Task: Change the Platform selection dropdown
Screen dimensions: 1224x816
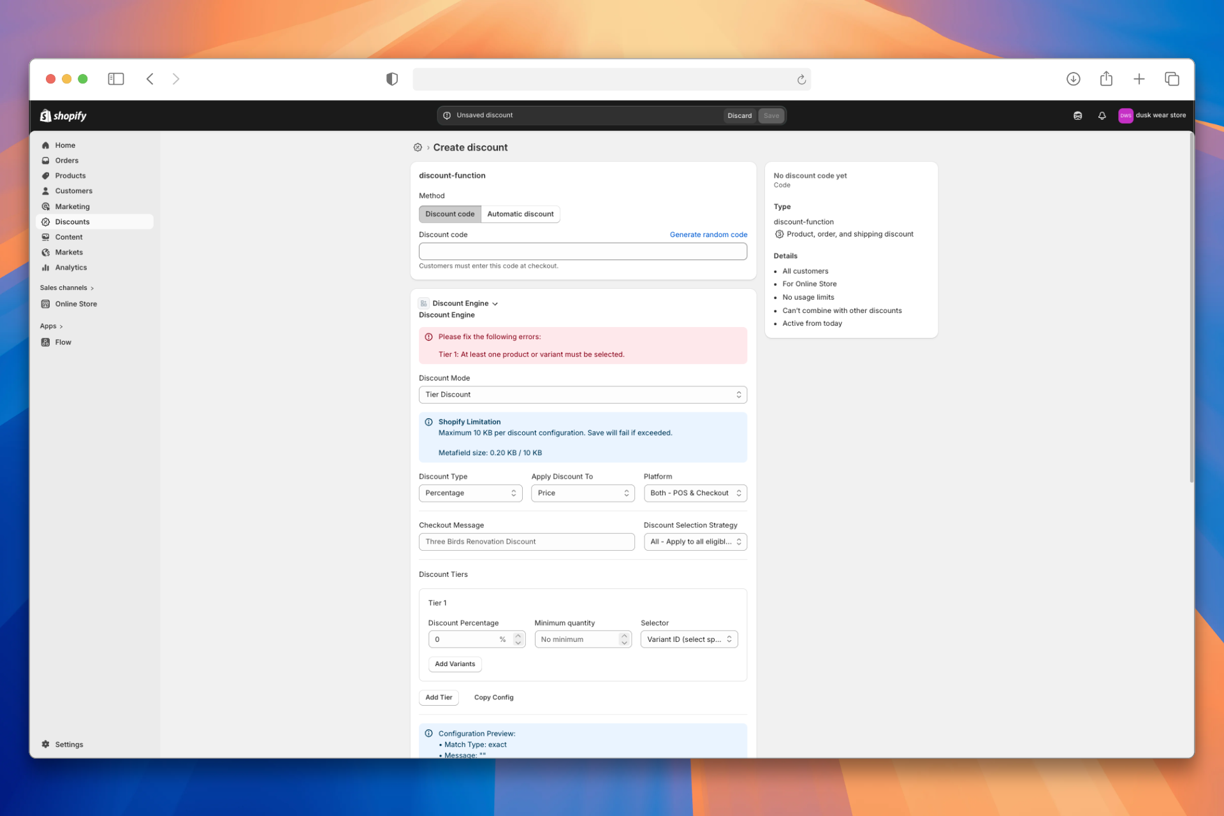Action: tap(694, 493)
